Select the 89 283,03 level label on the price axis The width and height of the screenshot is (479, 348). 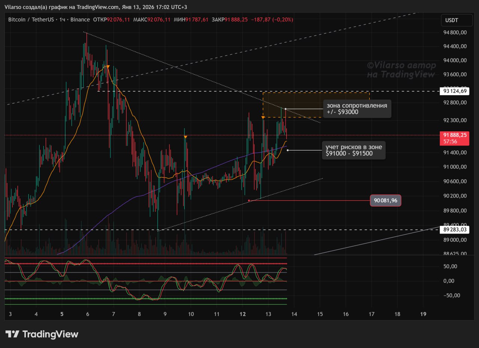[x=455, y=229]
